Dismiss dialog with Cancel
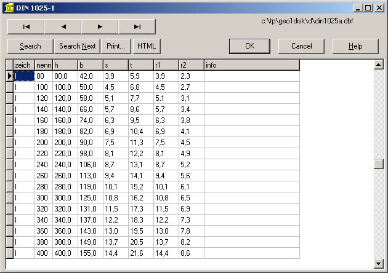 [301, 46]
